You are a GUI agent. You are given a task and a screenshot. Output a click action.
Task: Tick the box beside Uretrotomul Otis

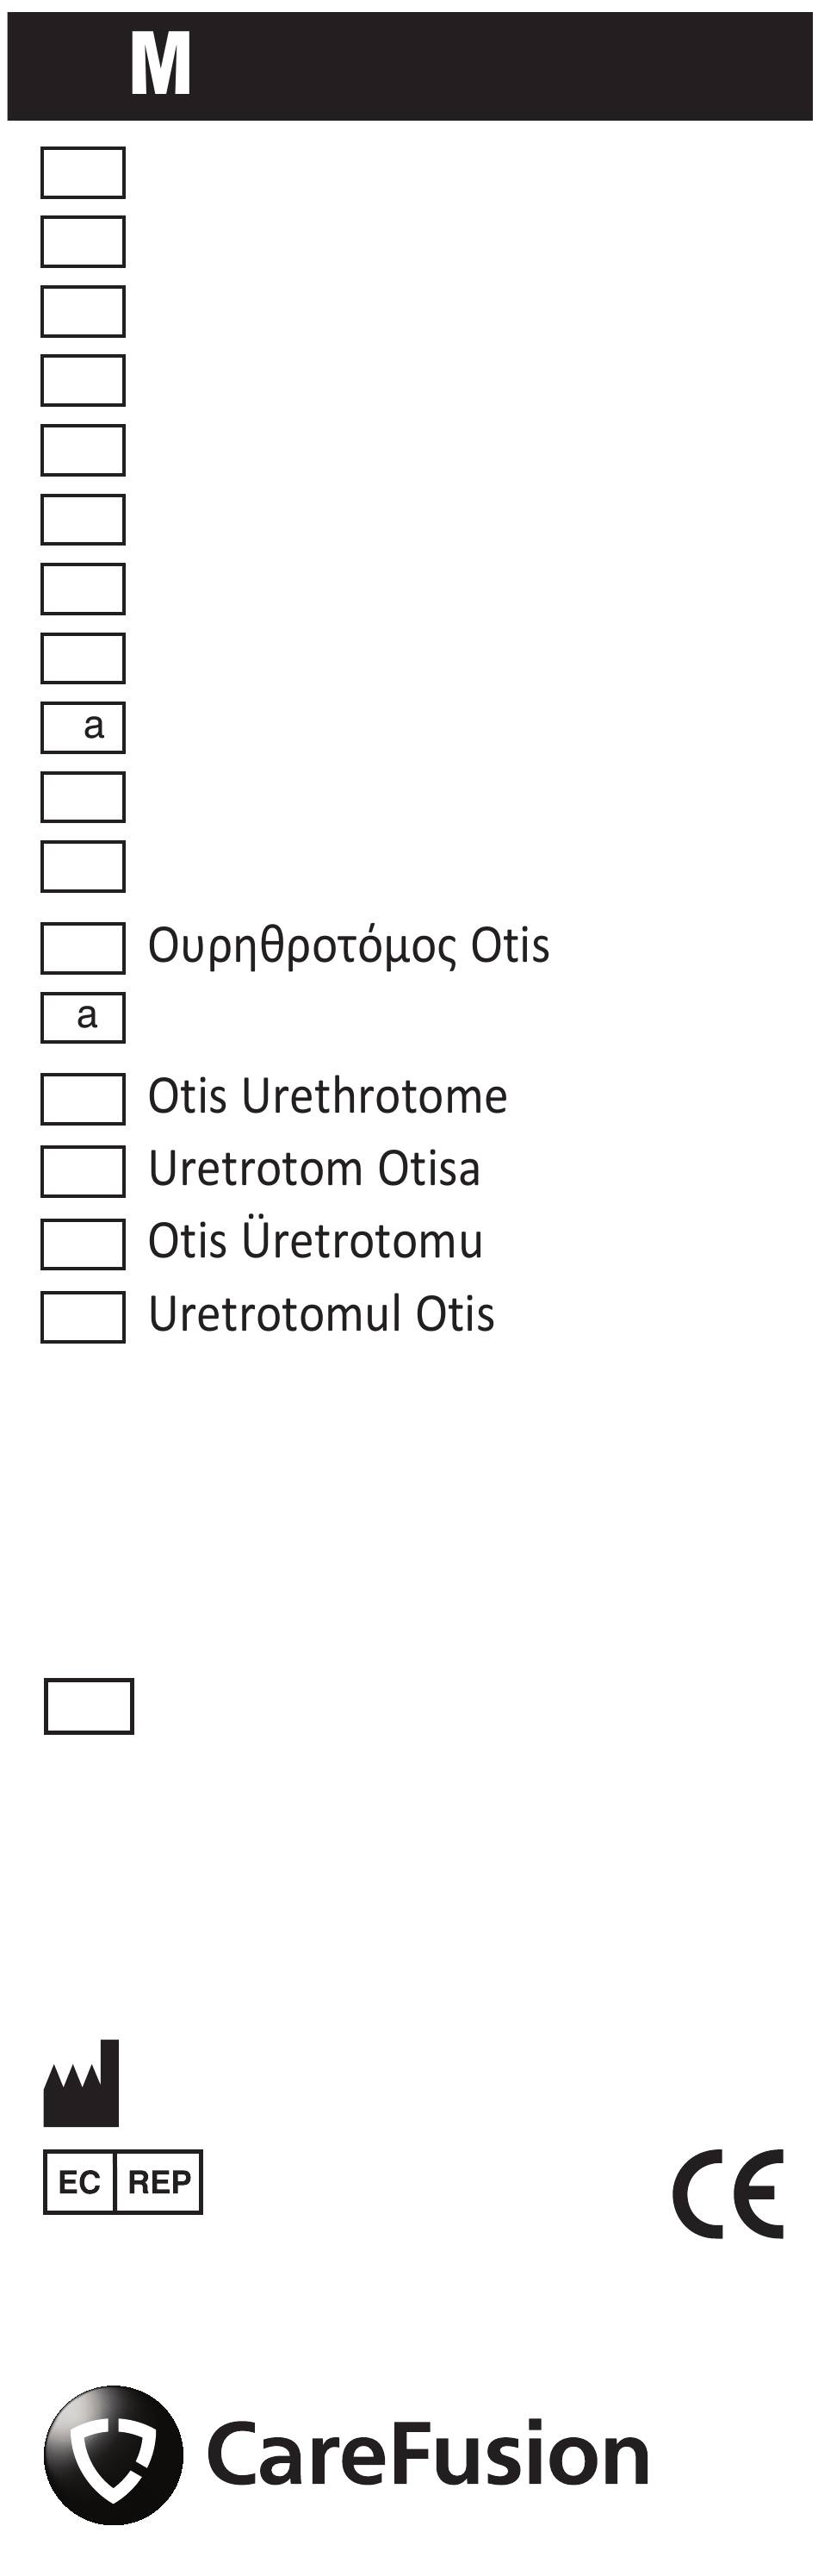pyautogui.click(x=83, y=1317)
